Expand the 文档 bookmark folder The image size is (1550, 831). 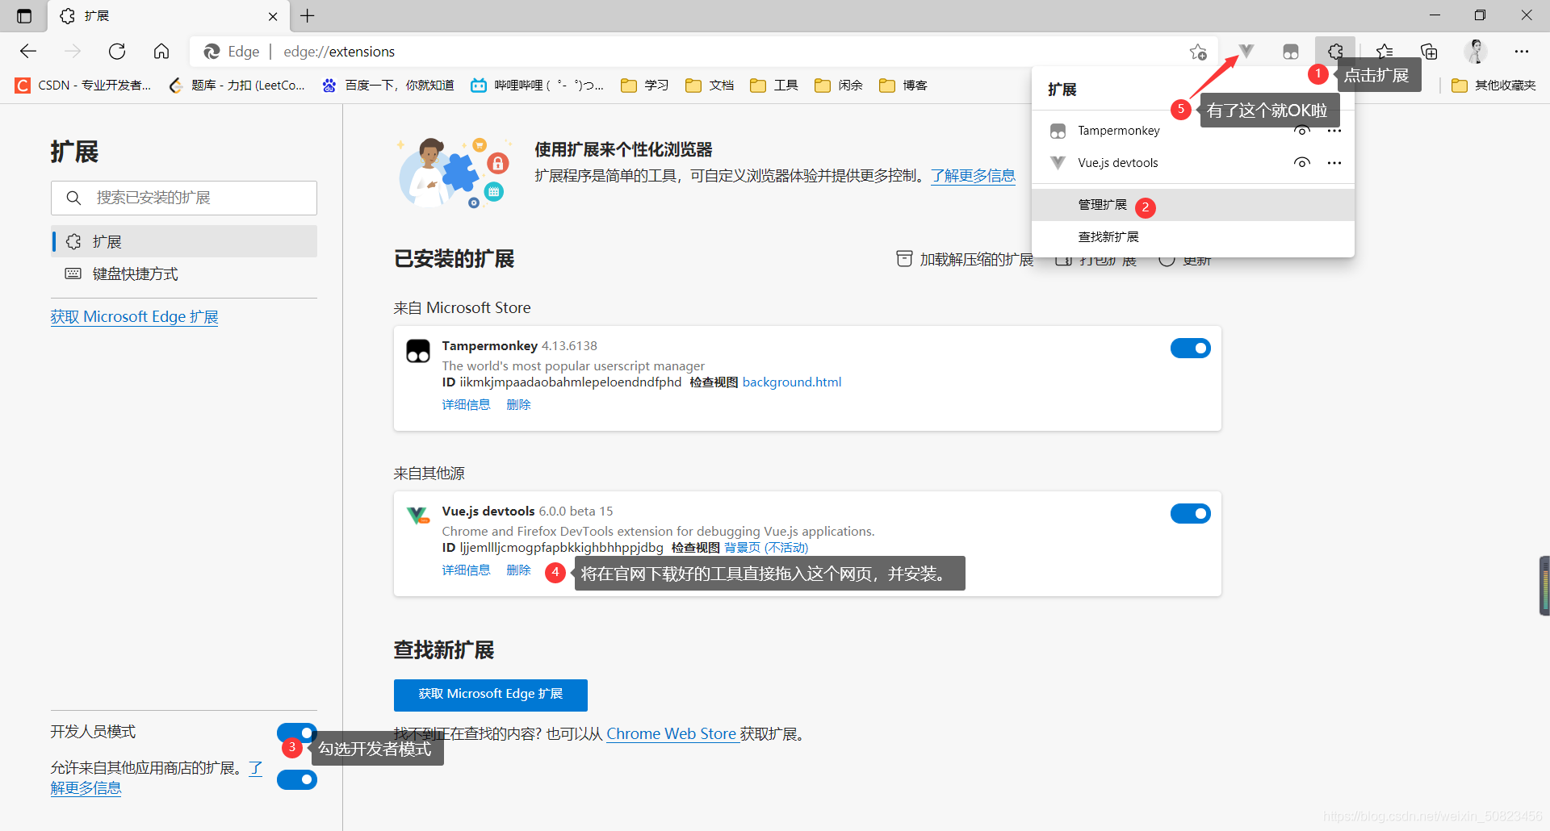point(709,86)
